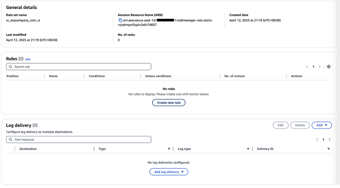Go to previous page in Rules pagination
This screenshot has width=340, height=188.
tap(307, 67)
